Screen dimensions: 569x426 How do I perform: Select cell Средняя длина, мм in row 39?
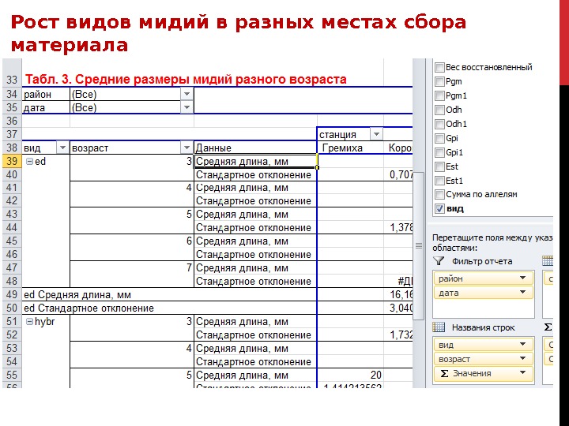(x=255, y=161)
